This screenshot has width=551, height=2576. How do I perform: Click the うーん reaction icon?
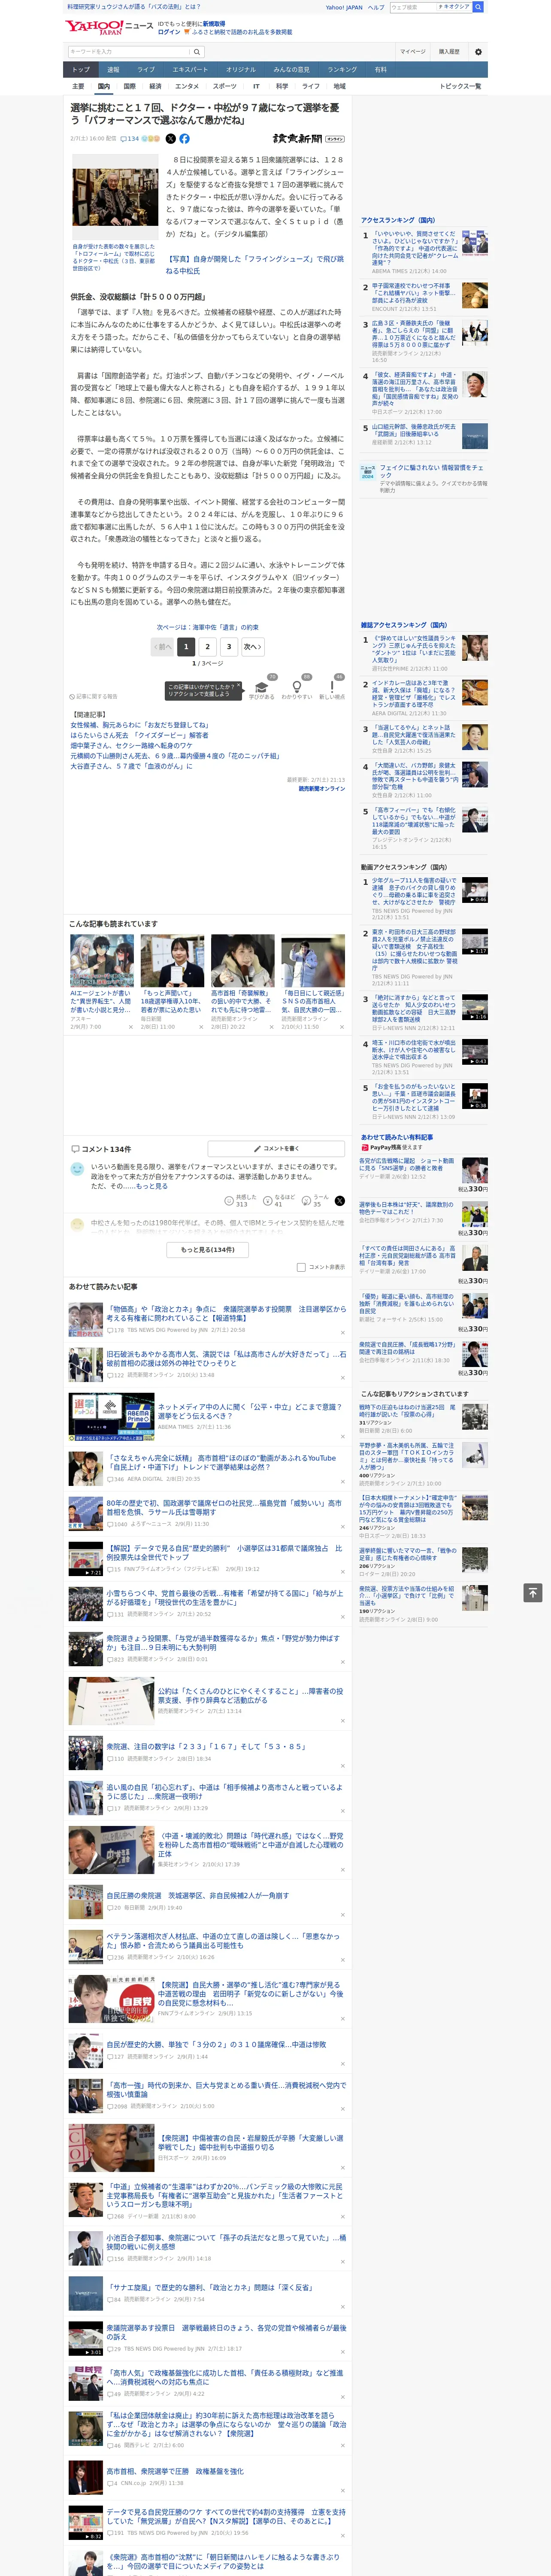tap(306, 1200)
